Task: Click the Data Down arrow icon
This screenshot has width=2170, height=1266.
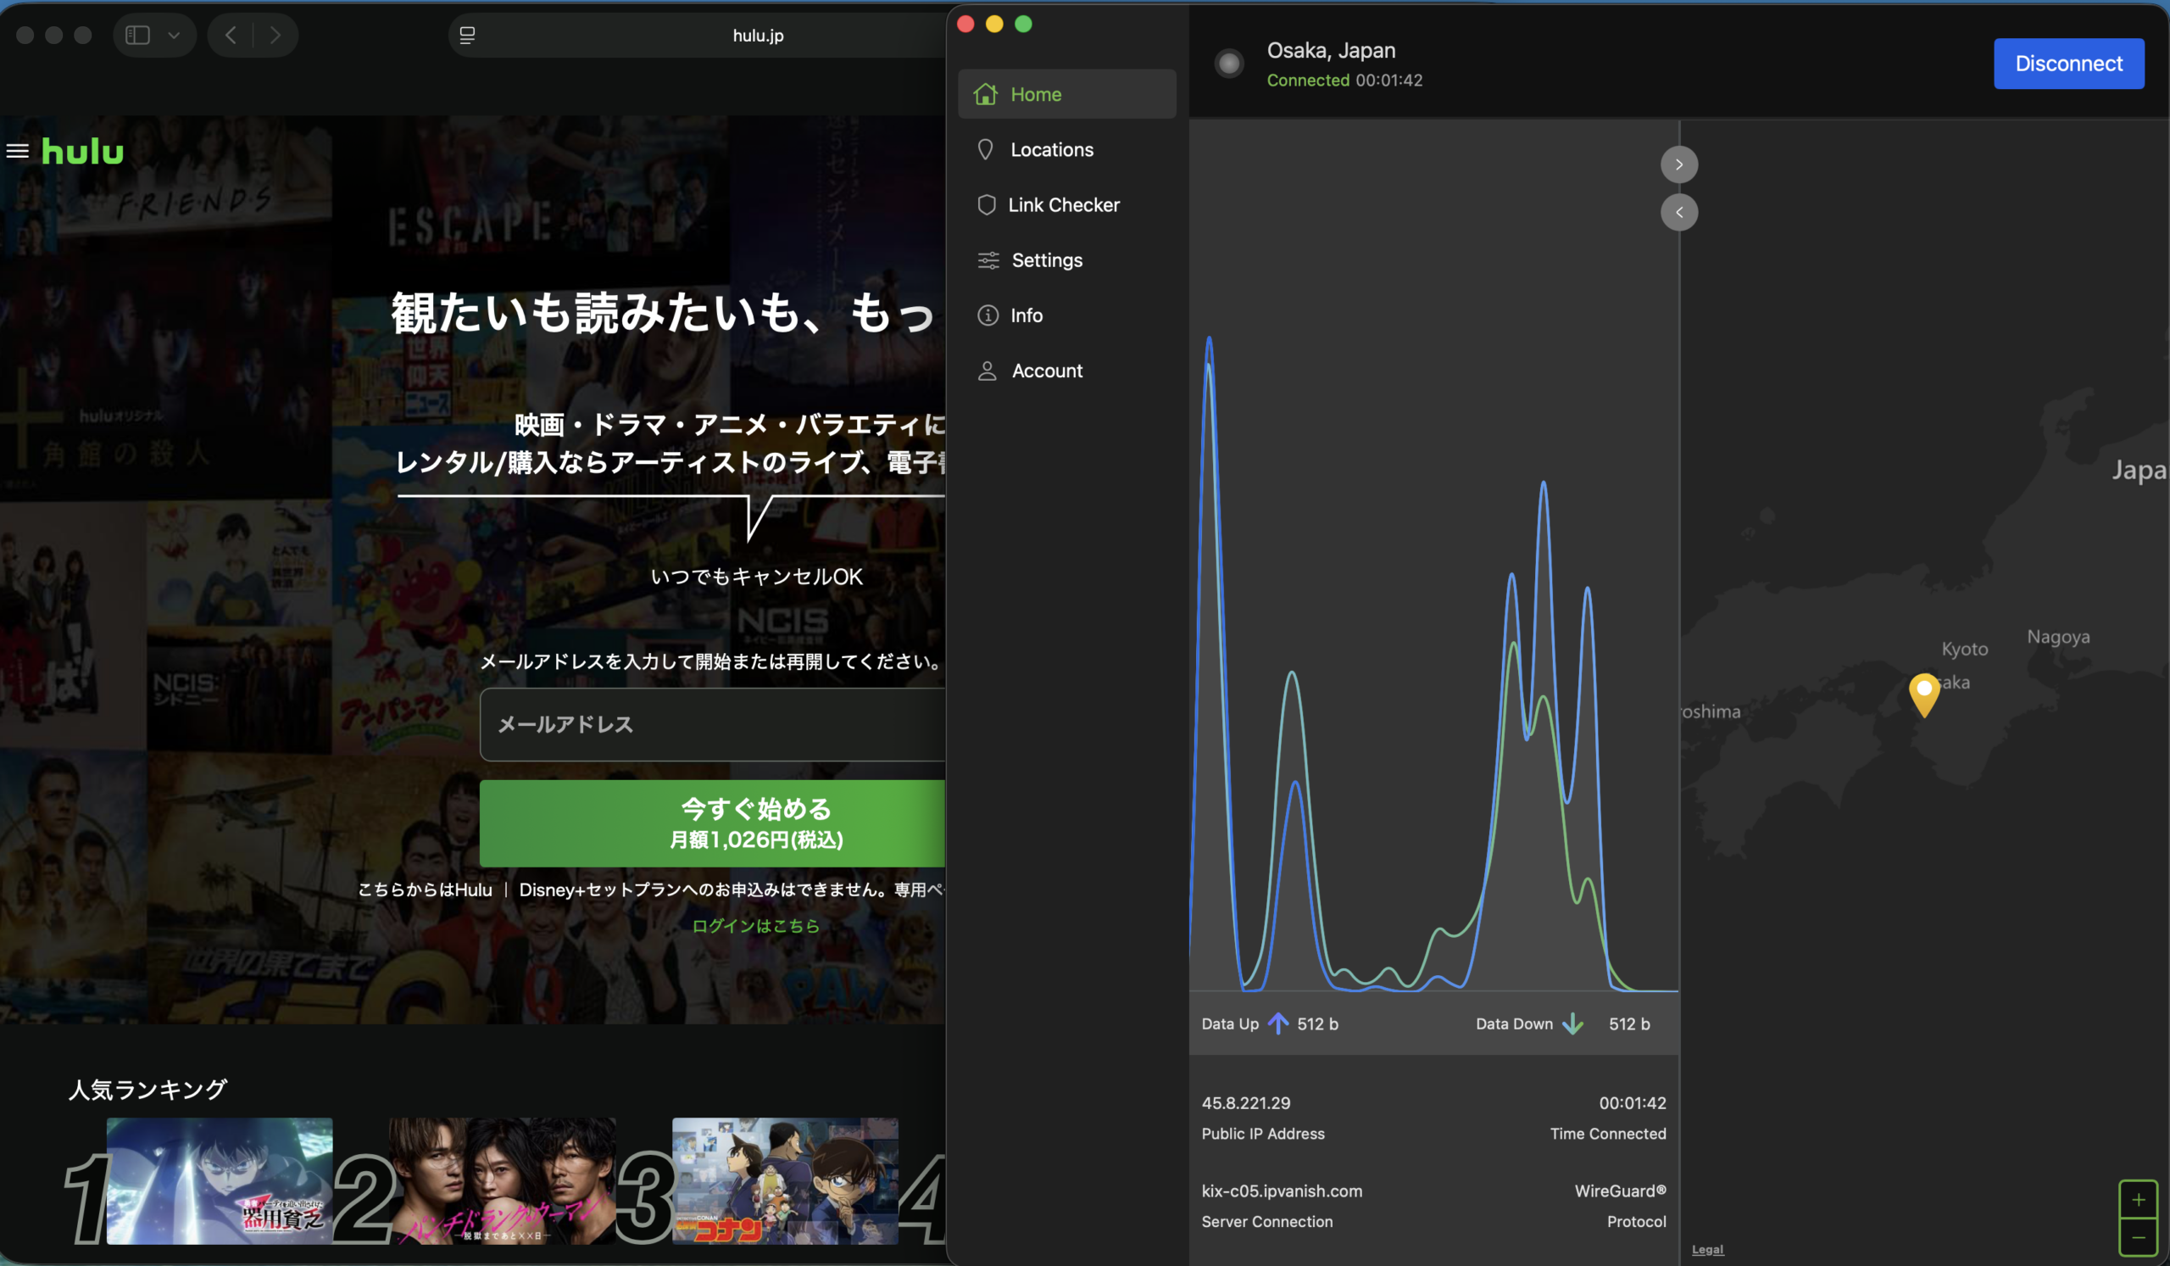Action: 1572,1023
